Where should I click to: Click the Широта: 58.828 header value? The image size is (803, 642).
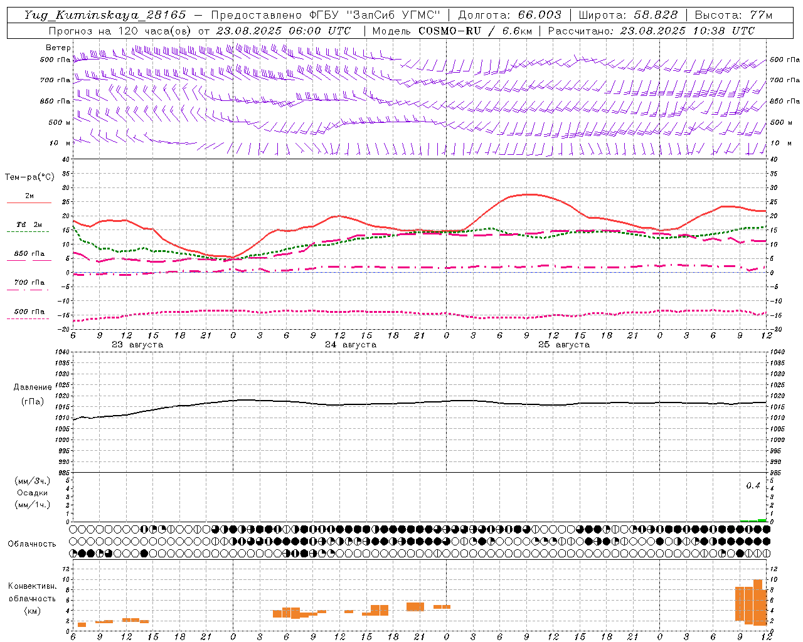pos(628,15)
